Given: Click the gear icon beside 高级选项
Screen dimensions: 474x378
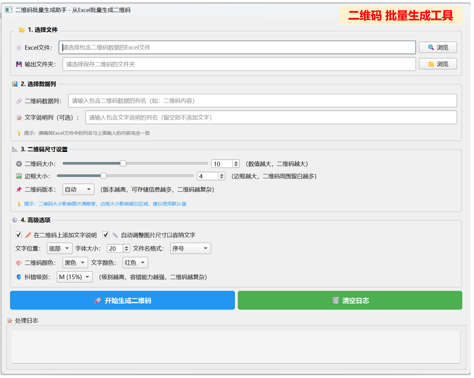Looking at the screenshot, I should [15, 220].
